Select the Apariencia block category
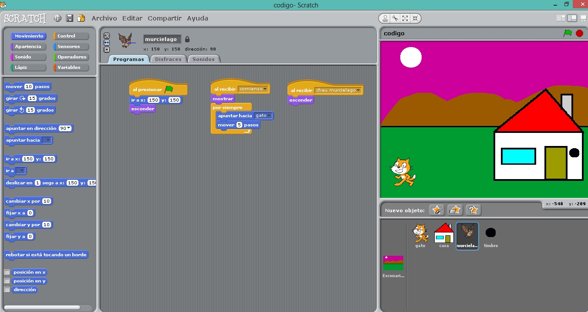This screenshot has height=312, width=588. [28, 47]
